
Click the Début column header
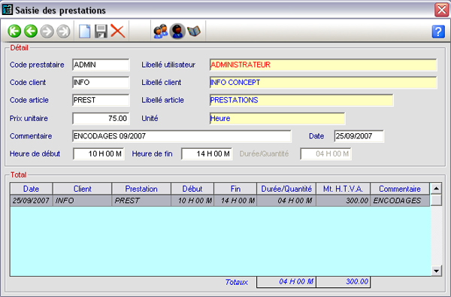point(192,189)
